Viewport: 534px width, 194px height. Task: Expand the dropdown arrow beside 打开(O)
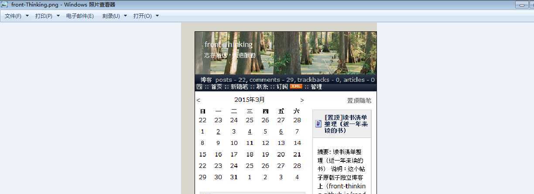pyautogui.click(x=157, y=16)
